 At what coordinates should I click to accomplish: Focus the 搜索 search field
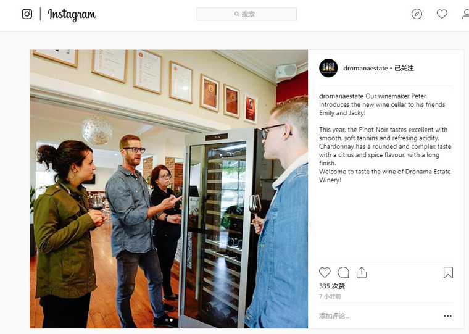tap(247, 14)
